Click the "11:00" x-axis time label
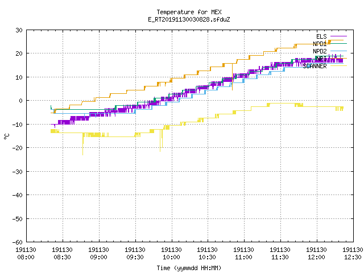Image resolution: width=364 pixels, height=273 pixels. coord(243,257)
